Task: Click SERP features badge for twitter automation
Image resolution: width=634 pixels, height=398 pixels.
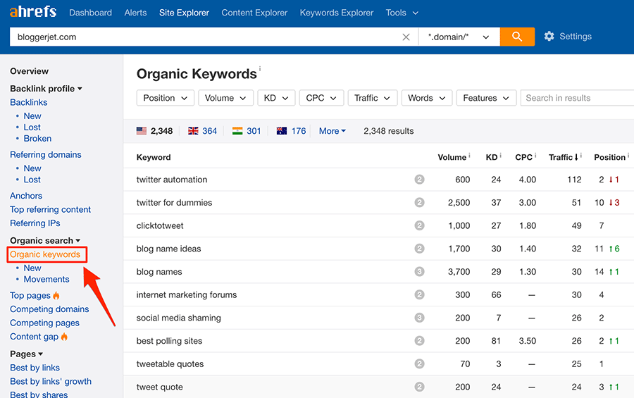Action: [x=419, y=180]
